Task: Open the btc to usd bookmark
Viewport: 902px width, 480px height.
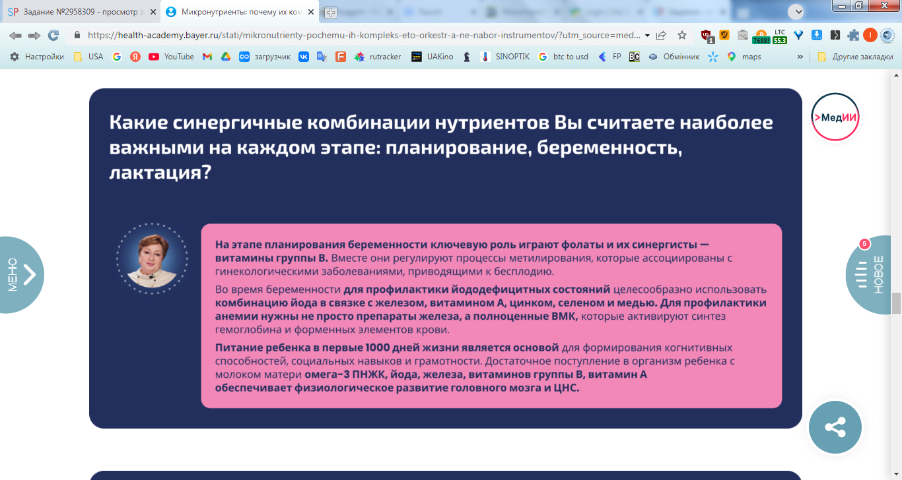Action: pyautogui.click(x=563, y=57)
